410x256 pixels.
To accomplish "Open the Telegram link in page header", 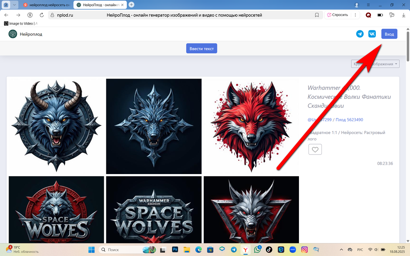I will click(x=360, y=34).
